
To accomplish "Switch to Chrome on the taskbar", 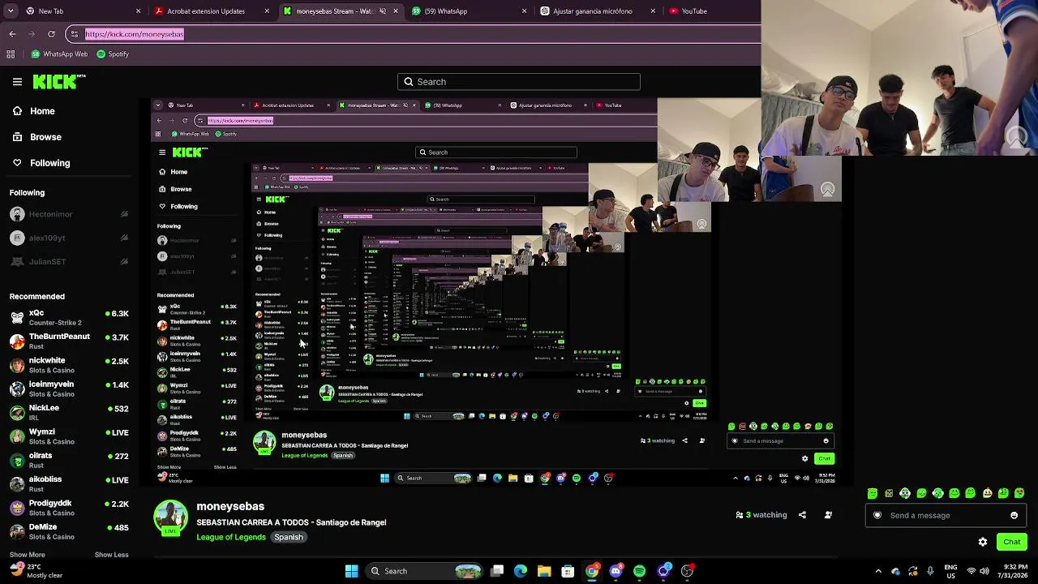I will pos(592,571).
